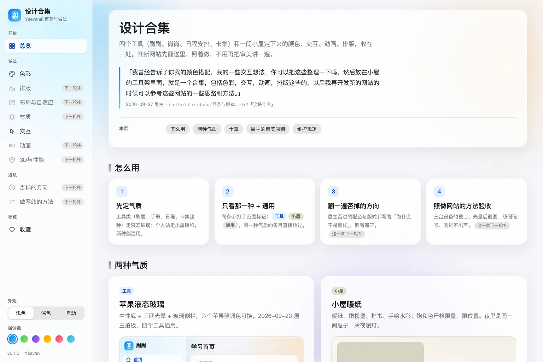Viewport: 543px width, 362px height.
Task: Click the 总览 grid icon in sidebar
Action: point(12,46)
